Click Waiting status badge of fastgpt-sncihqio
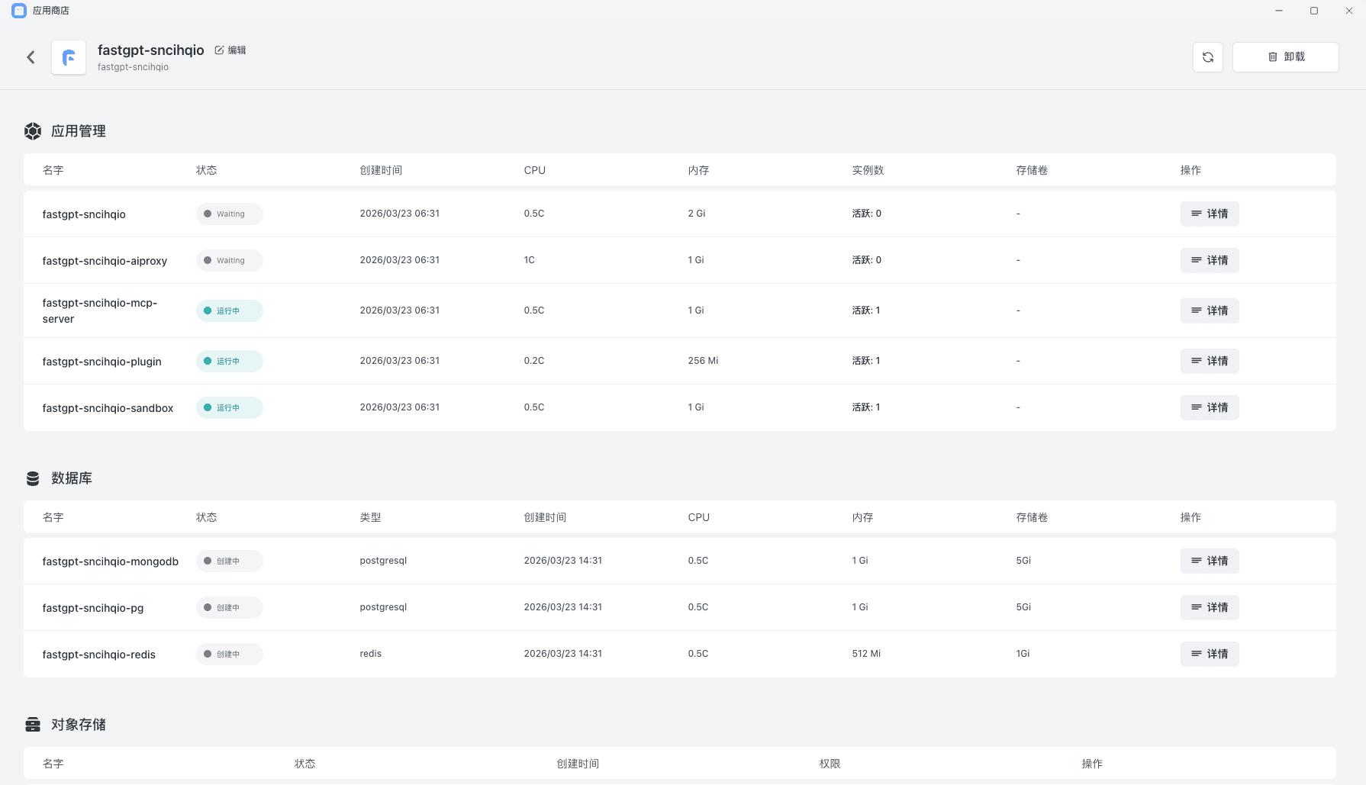Viewport: 1366px width, 785px height. point(230,214)
